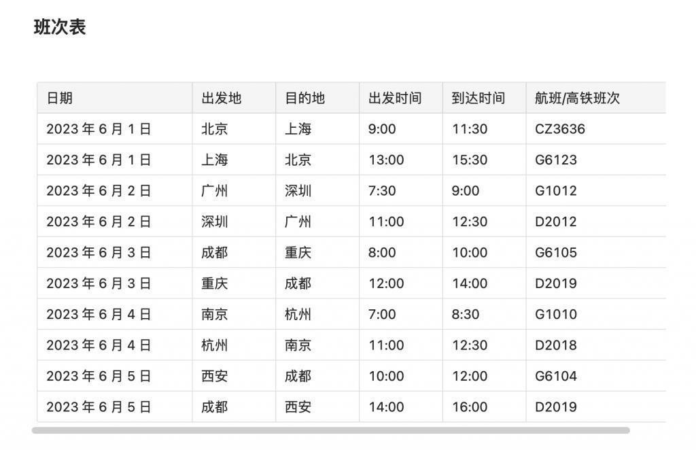Click the arrival time 12:30 for D2018

472,345
